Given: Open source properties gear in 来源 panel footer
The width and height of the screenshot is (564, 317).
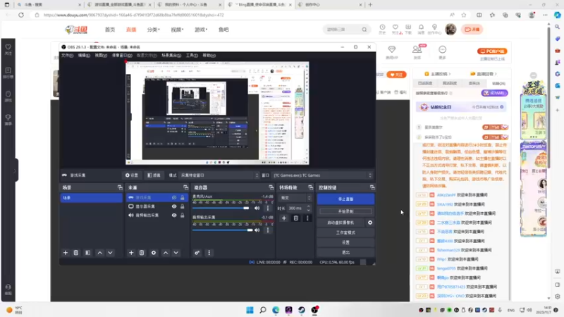Looking at the screenshot, I should (x=154, y=253).
